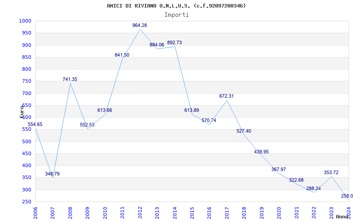This screenshot has width=353, height=221.
Task: Select the 964.28 peak data label
Action: (139, 25)
